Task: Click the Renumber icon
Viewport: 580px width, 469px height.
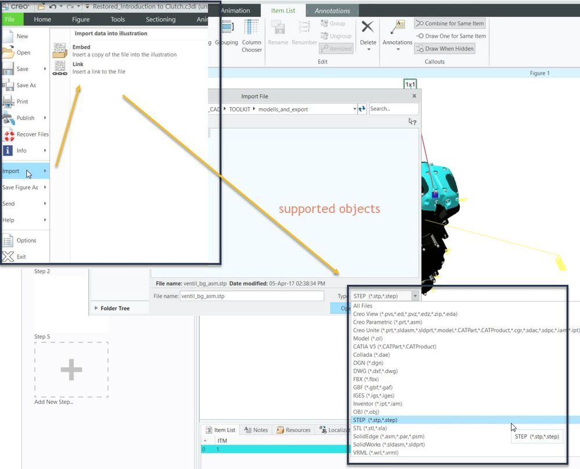Action: point(304,28)
